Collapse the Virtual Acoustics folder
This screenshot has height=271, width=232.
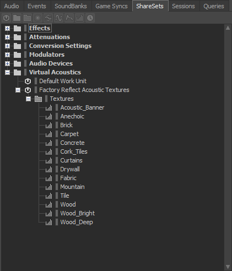(7, 72)
